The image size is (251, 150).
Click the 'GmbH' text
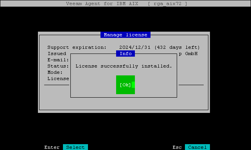[191, 54]
